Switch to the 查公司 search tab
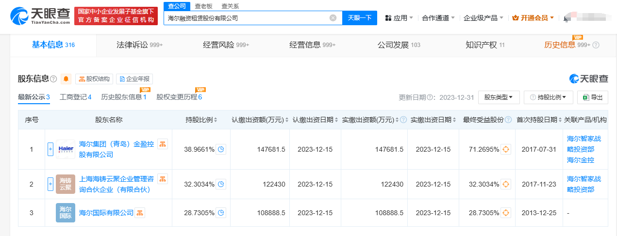 [177, 6]
